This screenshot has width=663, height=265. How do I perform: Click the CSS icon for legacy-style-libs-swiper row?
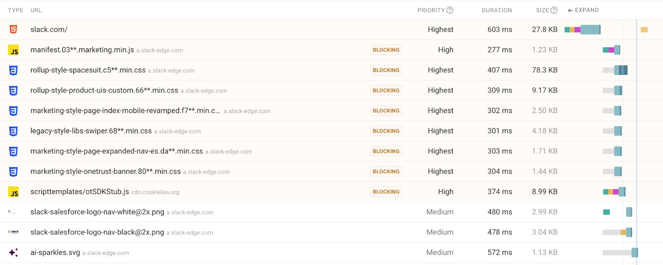click(13, 131)
